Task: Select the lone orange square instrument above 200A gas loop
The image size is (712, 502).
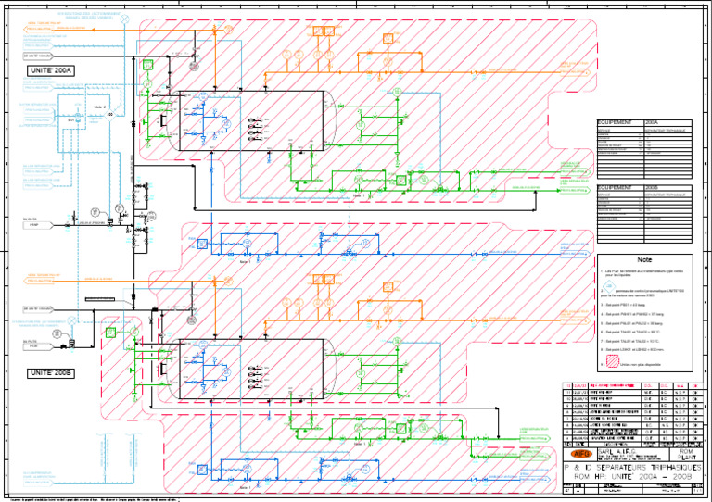Action: tap(388, 39)
